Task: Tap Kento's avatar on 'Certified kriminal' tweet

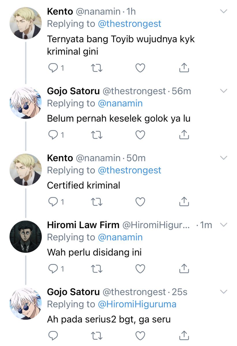Action: (26, 170)
